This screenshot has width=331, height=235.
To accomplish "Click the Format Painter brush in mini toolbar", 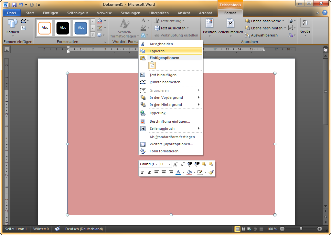I will (211, 172).
